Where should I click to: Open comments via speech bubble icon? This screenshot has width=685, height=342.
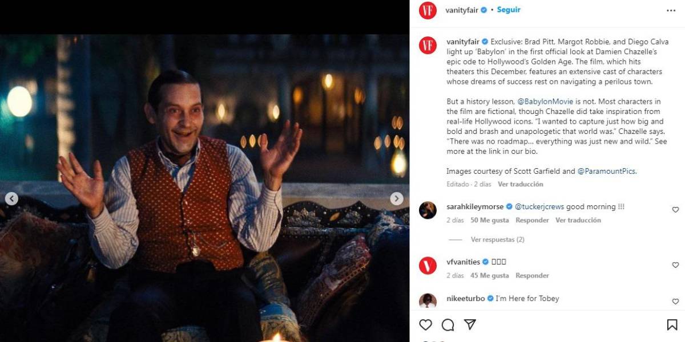click(448, 325)
